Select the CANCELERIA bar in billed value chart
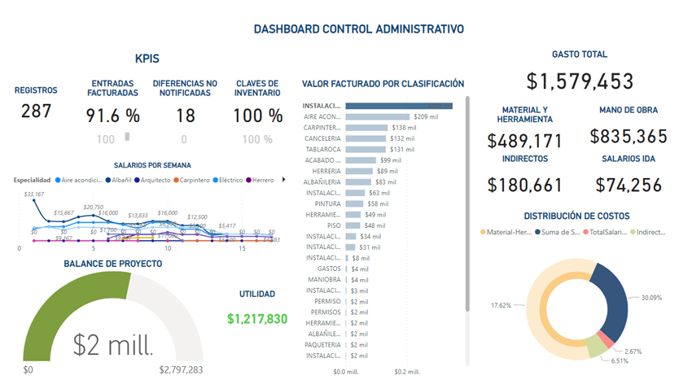Image resolution: width=679 pixels, height=380 pixels. point(366,138)
